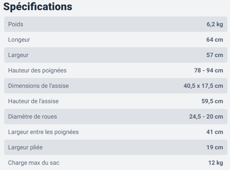
Task: Select the Dimensions de l'assise label
Action: tap(38, 86)
